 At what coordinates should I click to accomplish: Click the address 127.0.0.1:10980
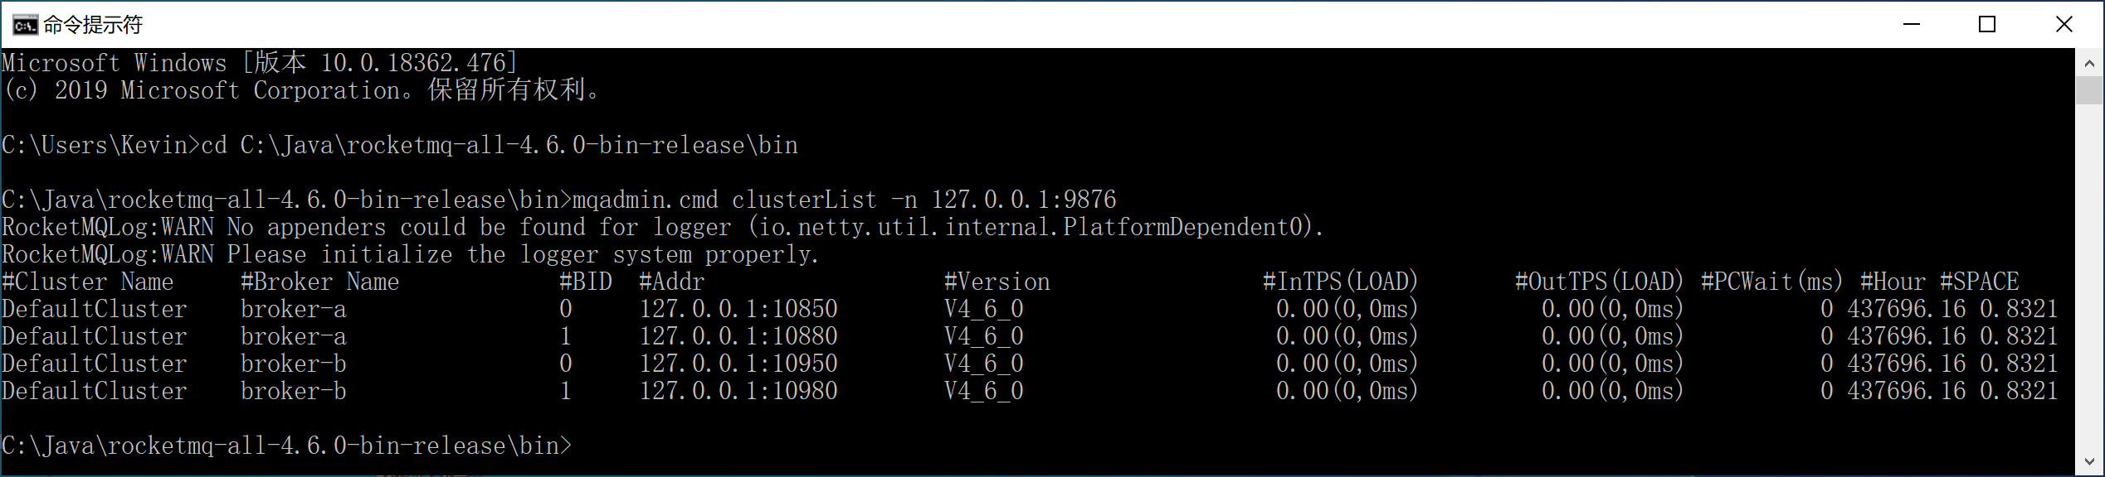point(738,391)
